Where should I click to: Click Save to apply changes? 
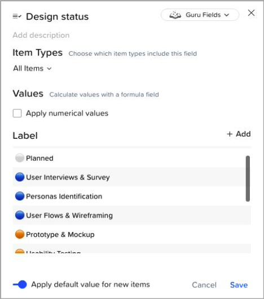point(239,285)
